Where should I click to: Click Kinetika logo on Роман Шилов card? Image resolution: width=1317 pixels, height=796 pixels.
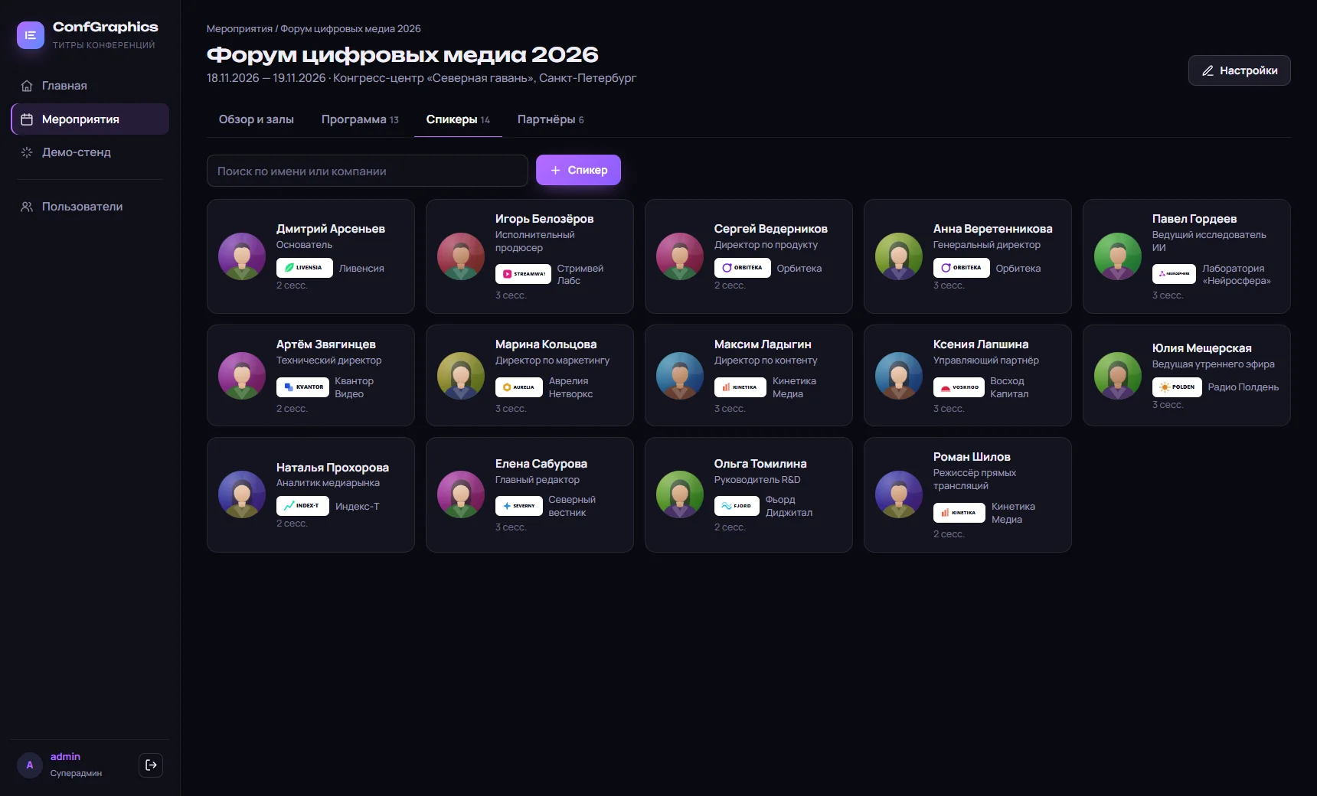click(x=959, y=513)
